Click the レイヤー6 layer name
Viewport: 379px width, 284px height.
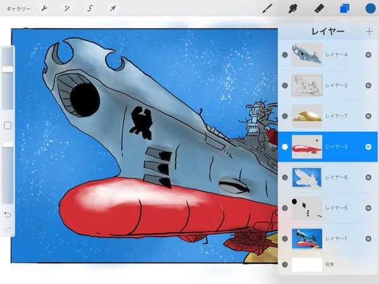(336, 177)
